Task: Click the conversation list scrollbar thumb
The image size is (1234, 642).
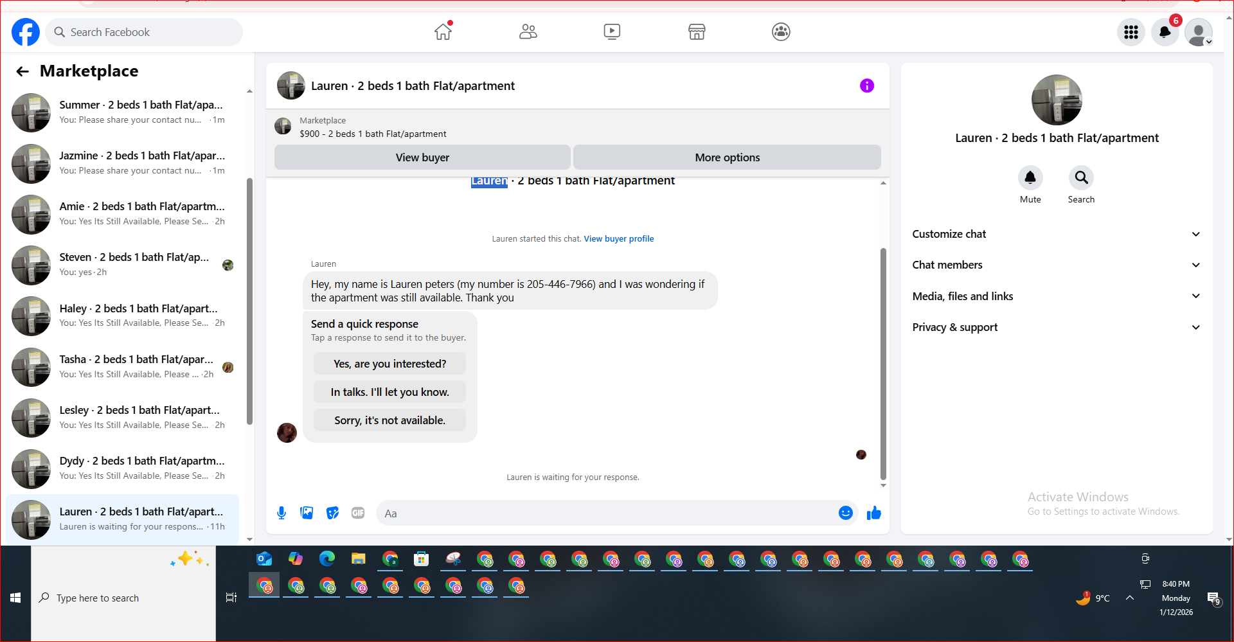Action: point(249,301)
